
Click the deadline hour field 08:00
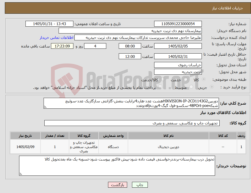130,46
